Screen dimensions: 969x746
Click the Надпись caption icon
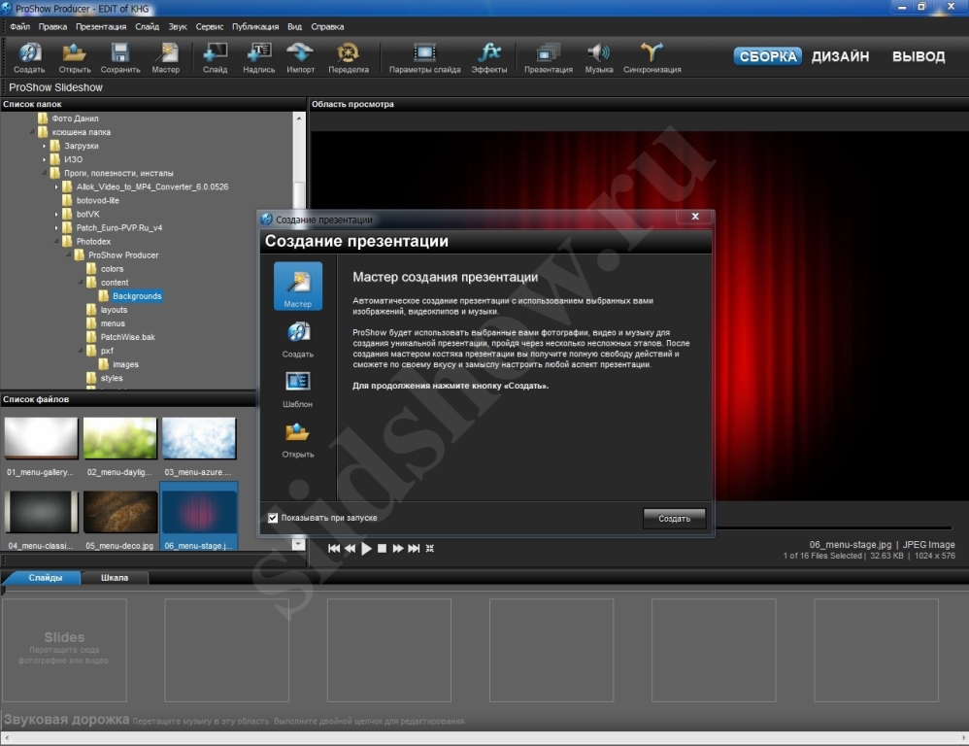259,58
